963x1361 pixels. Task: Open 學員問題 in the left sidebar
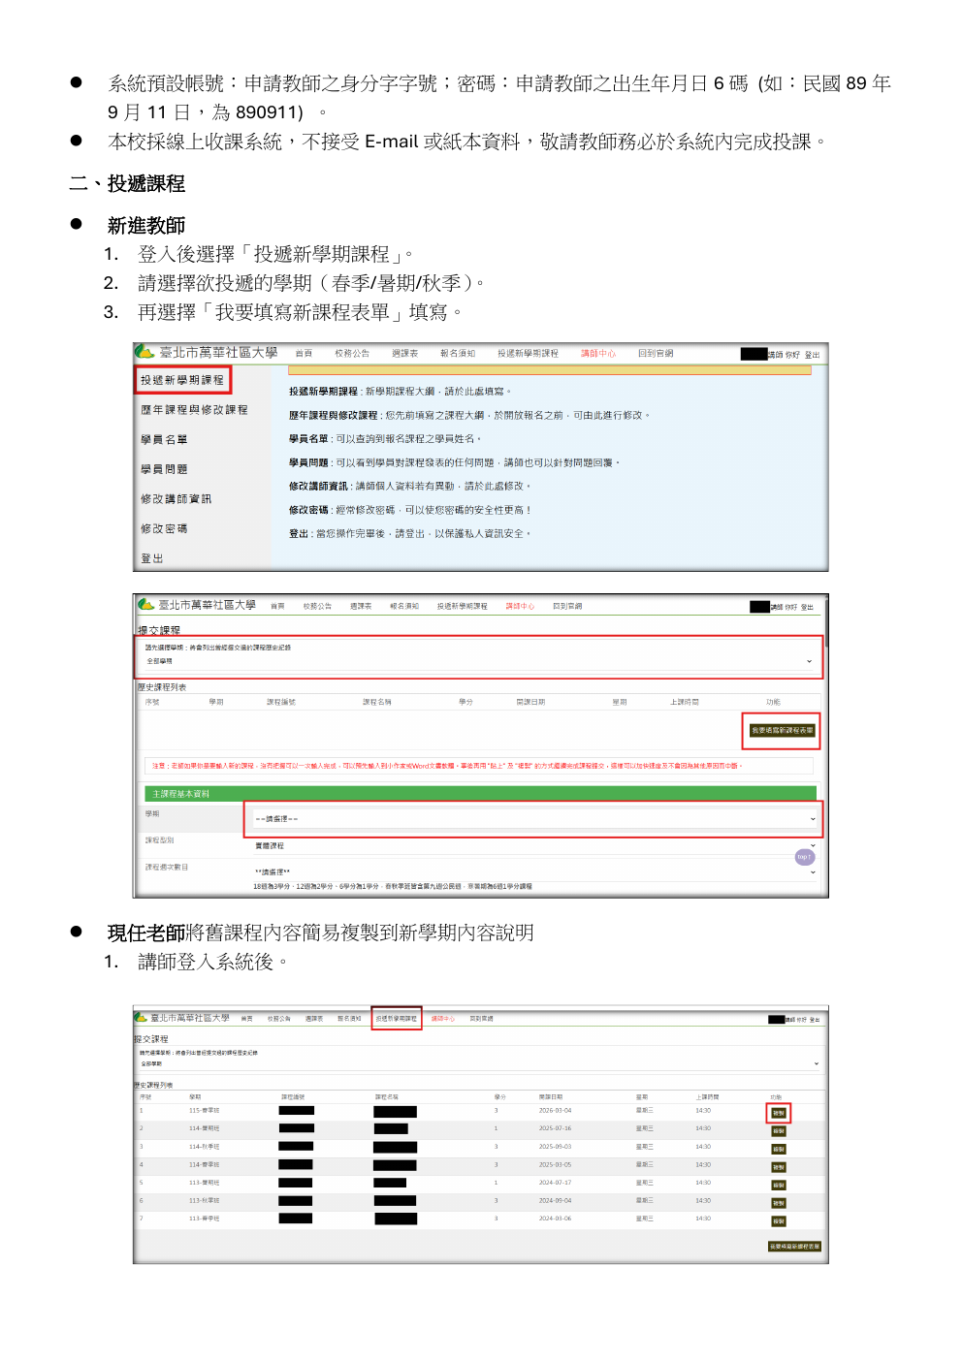click(164, 469)
